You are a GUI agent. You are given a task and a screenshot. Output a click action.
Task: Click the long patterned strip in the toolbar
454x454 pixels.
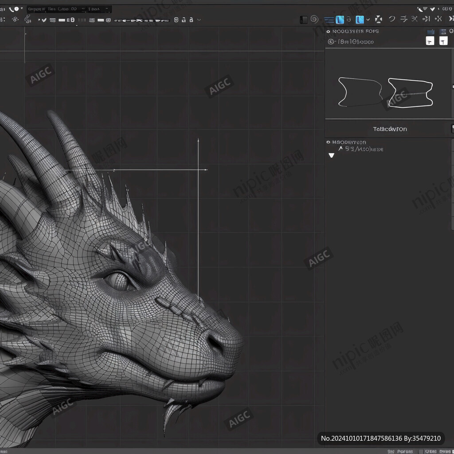[x=142, y=20]
